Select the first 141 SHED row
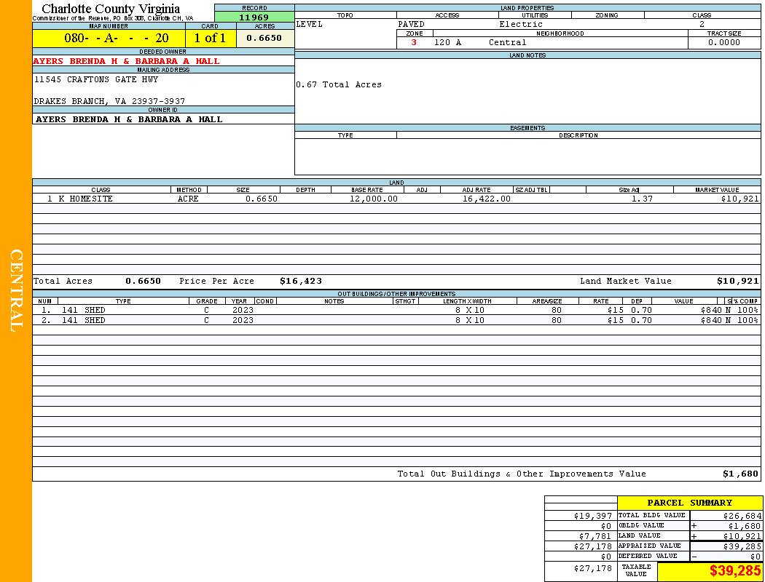765x582 pixels. 83,310
